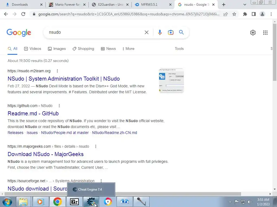Click the Google logo
This screenshot has height=207, width=277.
tap(19, 33)
